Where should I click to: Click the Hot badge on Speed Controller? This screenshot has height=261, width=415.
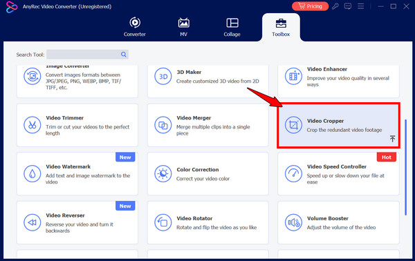(387, 157)
